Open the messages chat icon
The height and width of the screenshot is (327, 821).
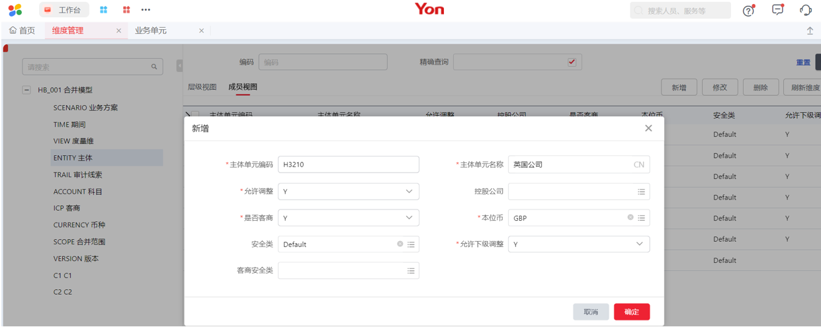pyautogui.click(x=777, y=10)
